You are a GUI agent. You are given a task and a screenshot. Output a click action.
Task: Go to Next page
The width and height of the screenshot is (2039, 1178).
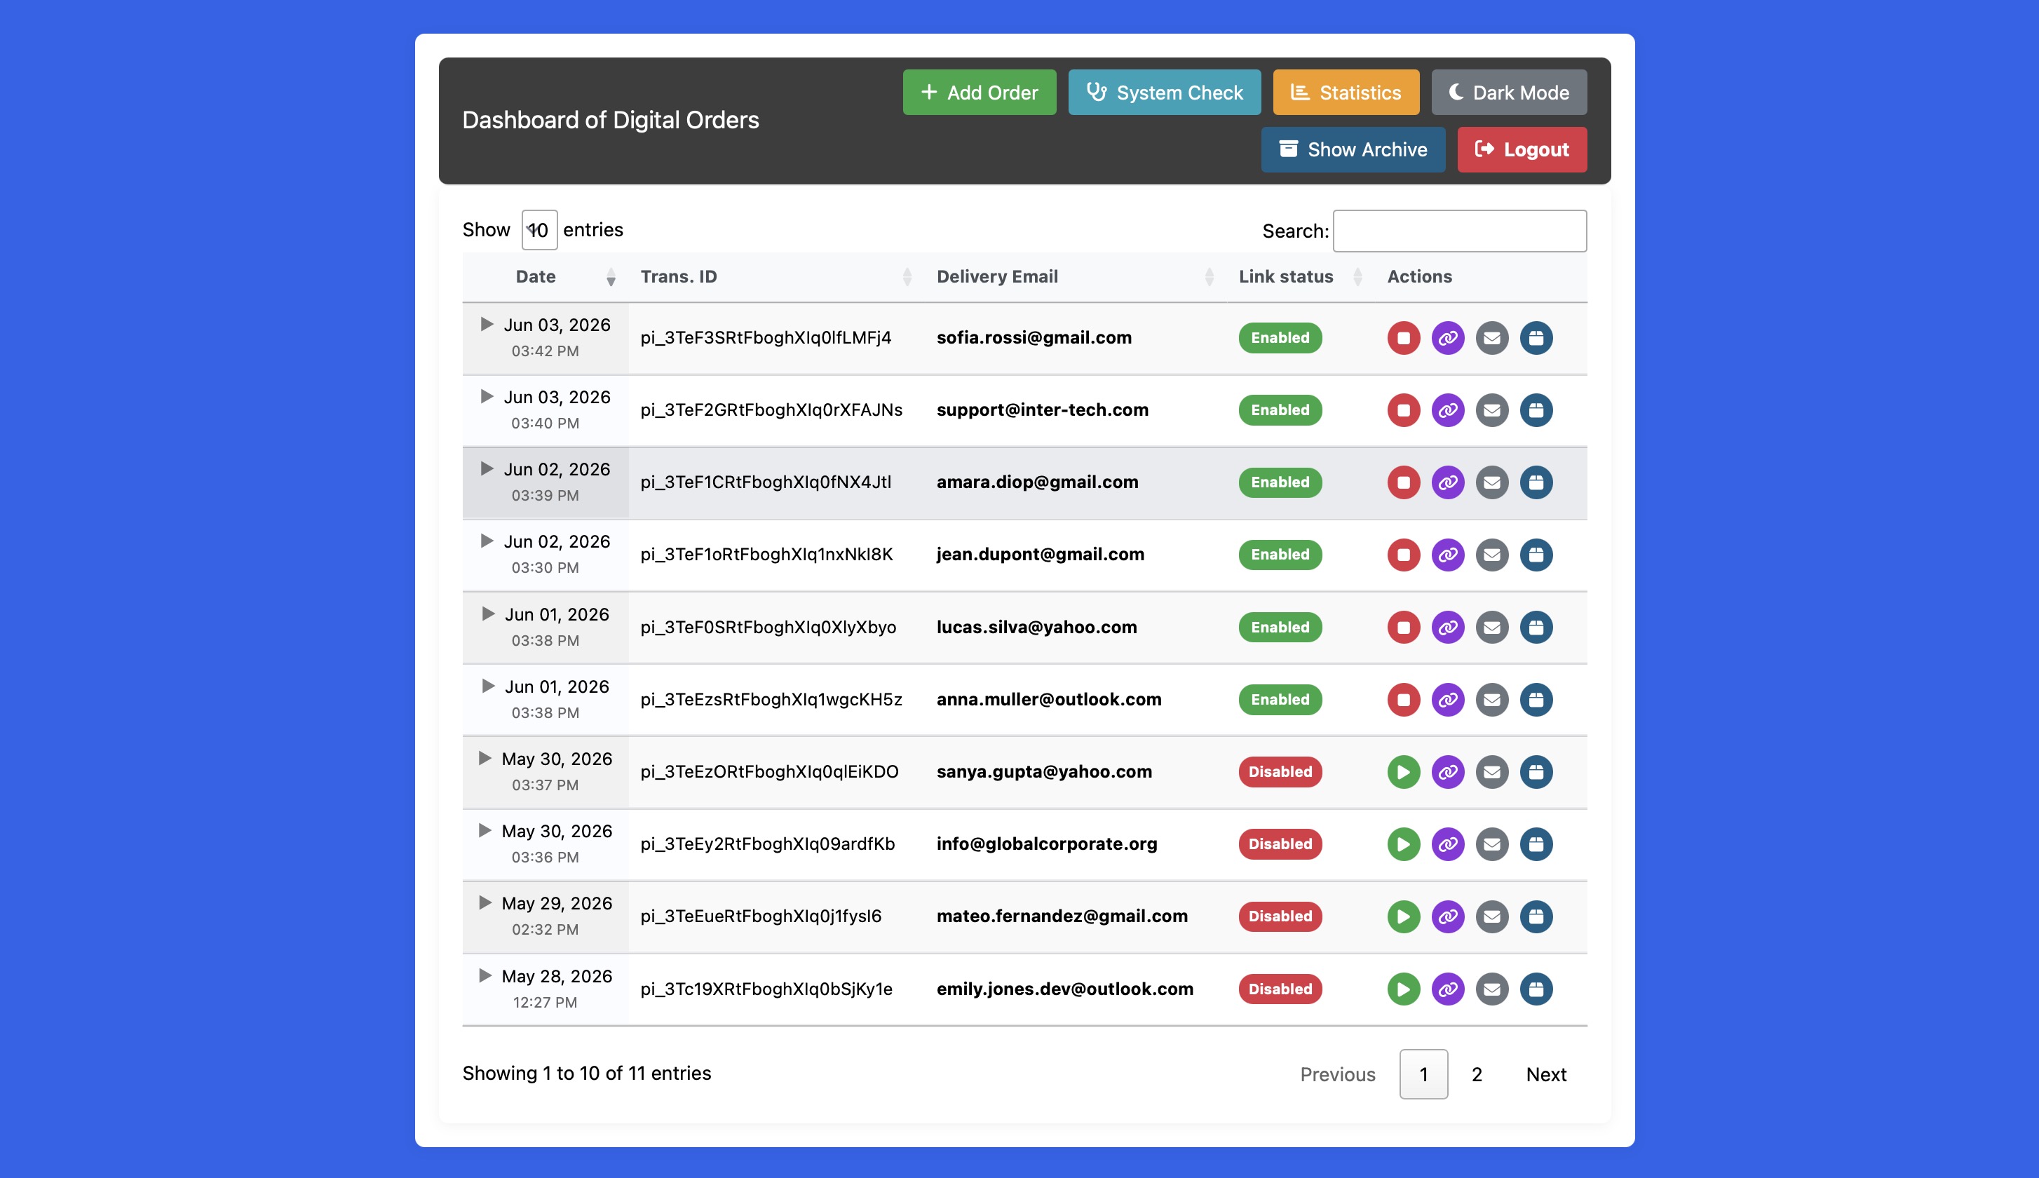[1545, 1074]
